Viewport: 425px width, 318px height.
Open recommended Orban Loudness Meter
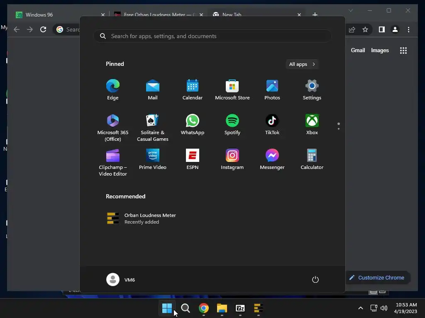click(141, 219)
